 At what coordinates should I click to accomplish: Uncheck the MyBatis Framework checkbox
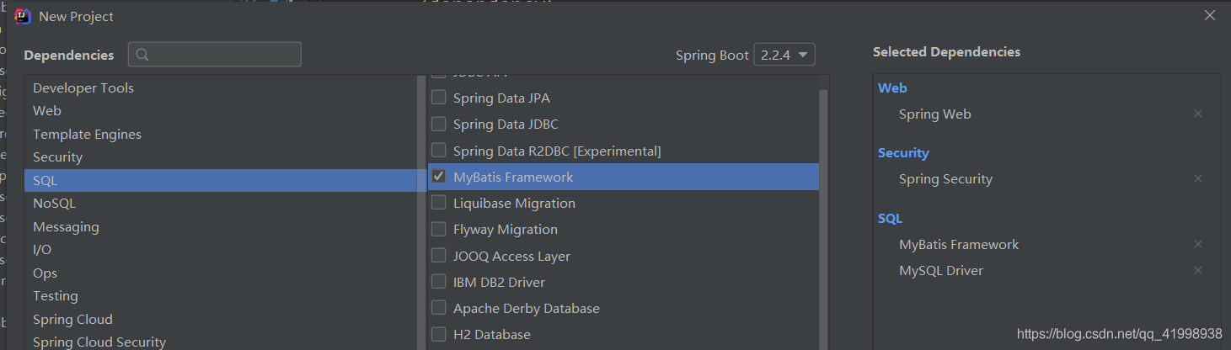438,177
